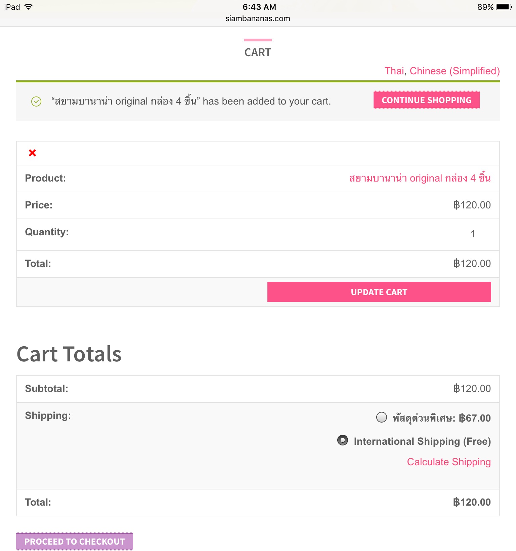Tap the Wi-Fi status icon
The height and width of the screenshot is (551, 516).
coord(29,7)
